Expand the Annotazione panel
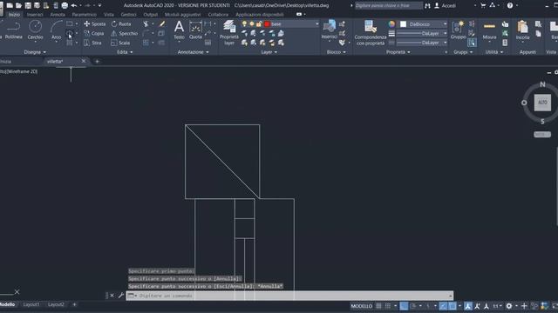This screenshot has width=558, height=313. click(193, 52)
